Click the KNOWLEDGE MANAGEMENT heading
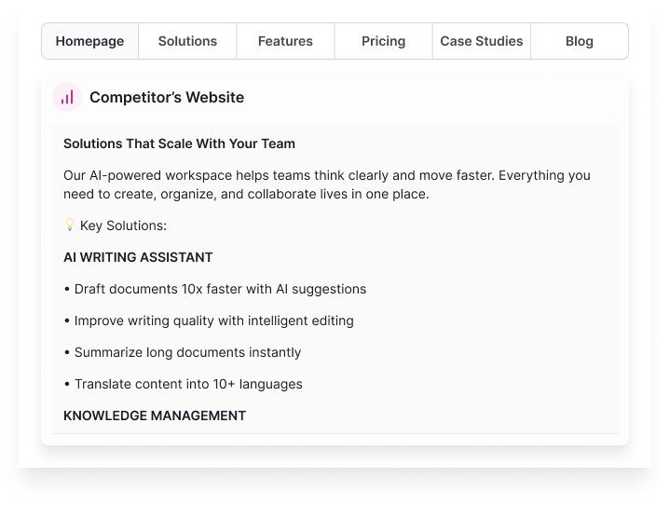 [x=155, y=416]
